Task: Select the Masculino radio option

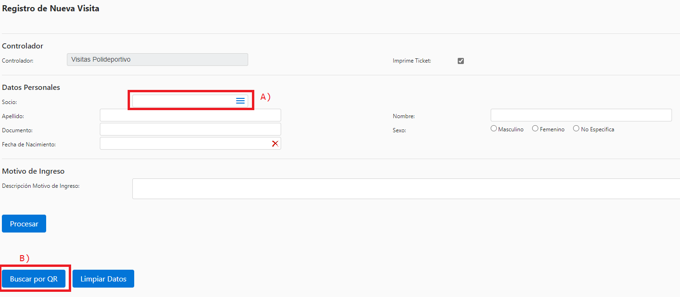Action: [494, 128]
